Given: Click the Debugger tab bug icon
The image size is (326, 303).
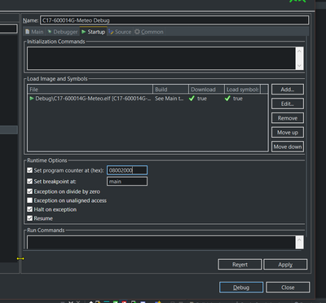Looking at the screenshot, I should coord(50,32).
